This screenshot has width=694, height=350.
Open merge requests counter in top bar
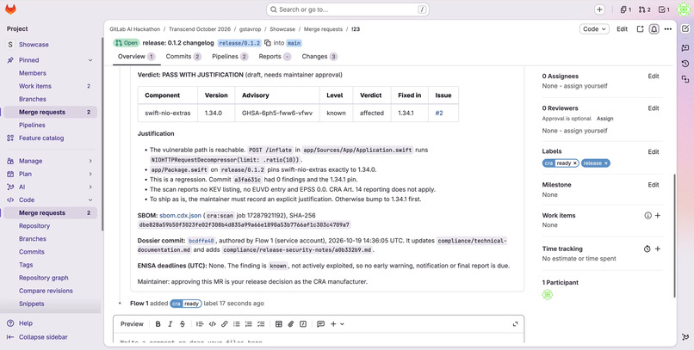tap(644, 9)
